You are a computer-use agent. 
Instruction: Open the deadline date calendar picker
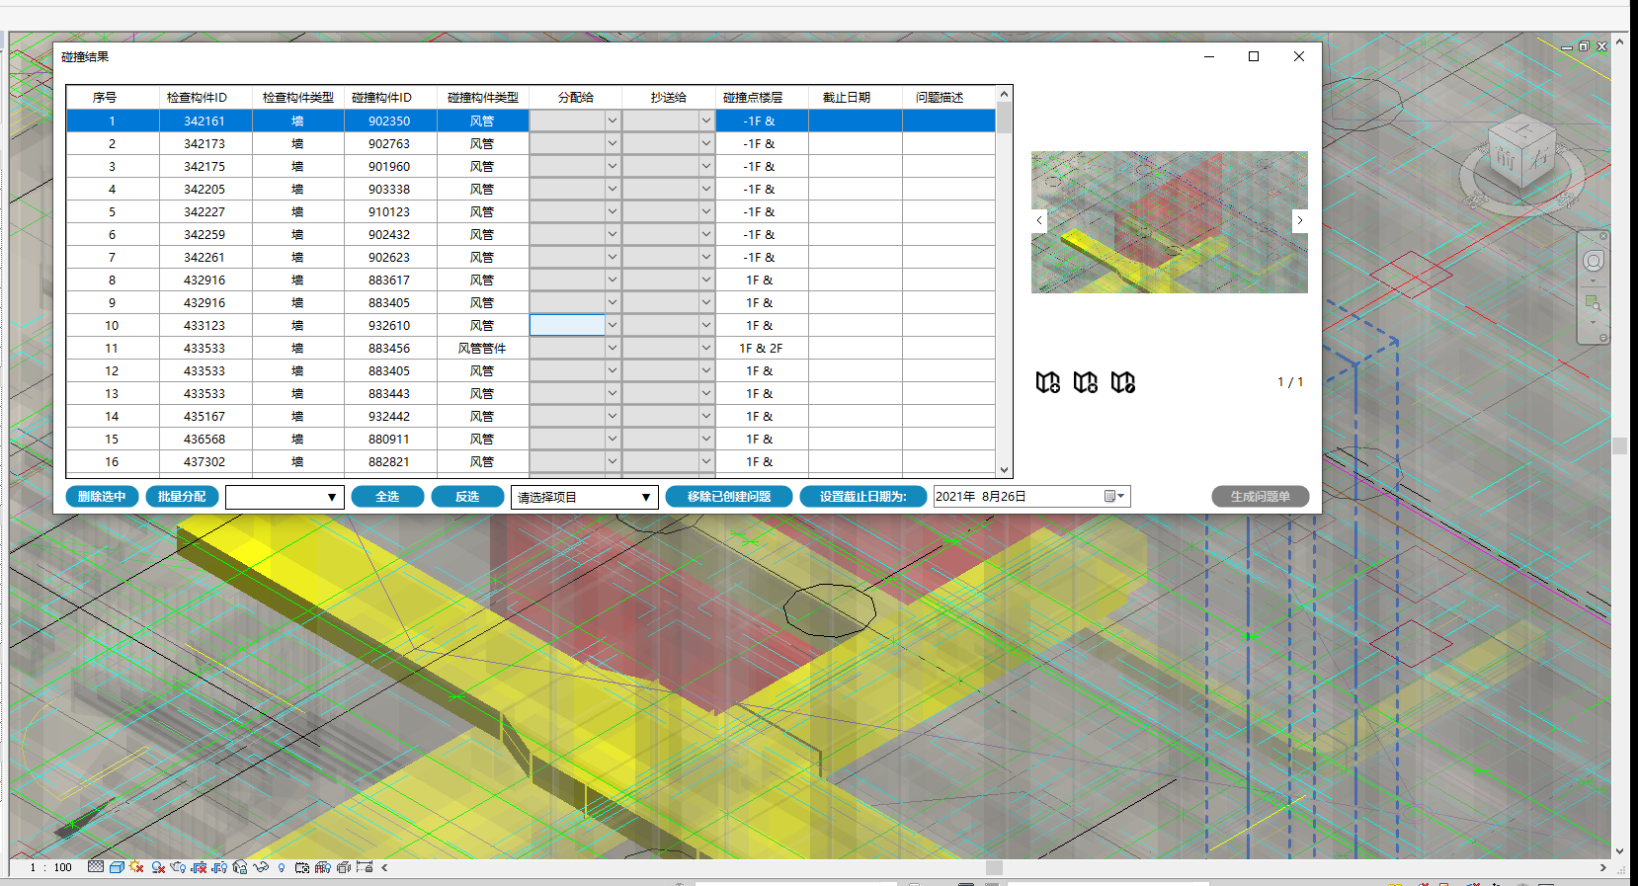[x=1114, y=496]
